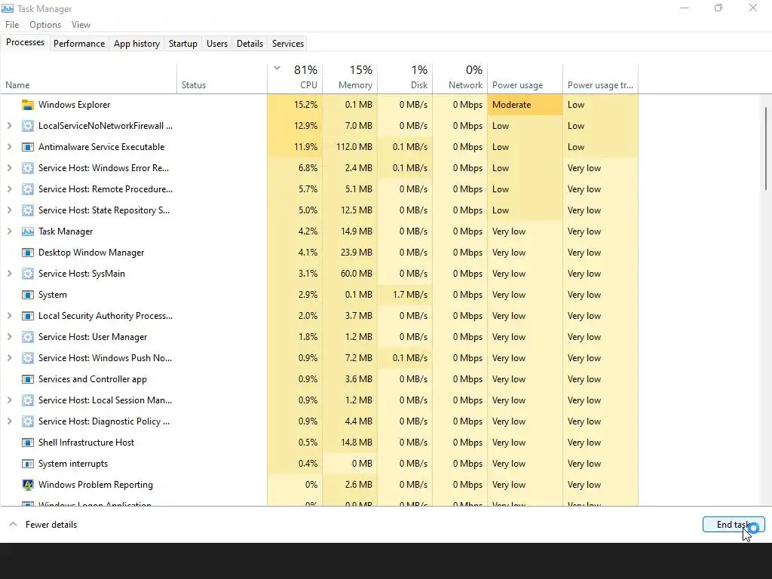Screen dimensions: 772x579
Task: Collapse view with Fewer details chevron
Action: coord(14,525)
